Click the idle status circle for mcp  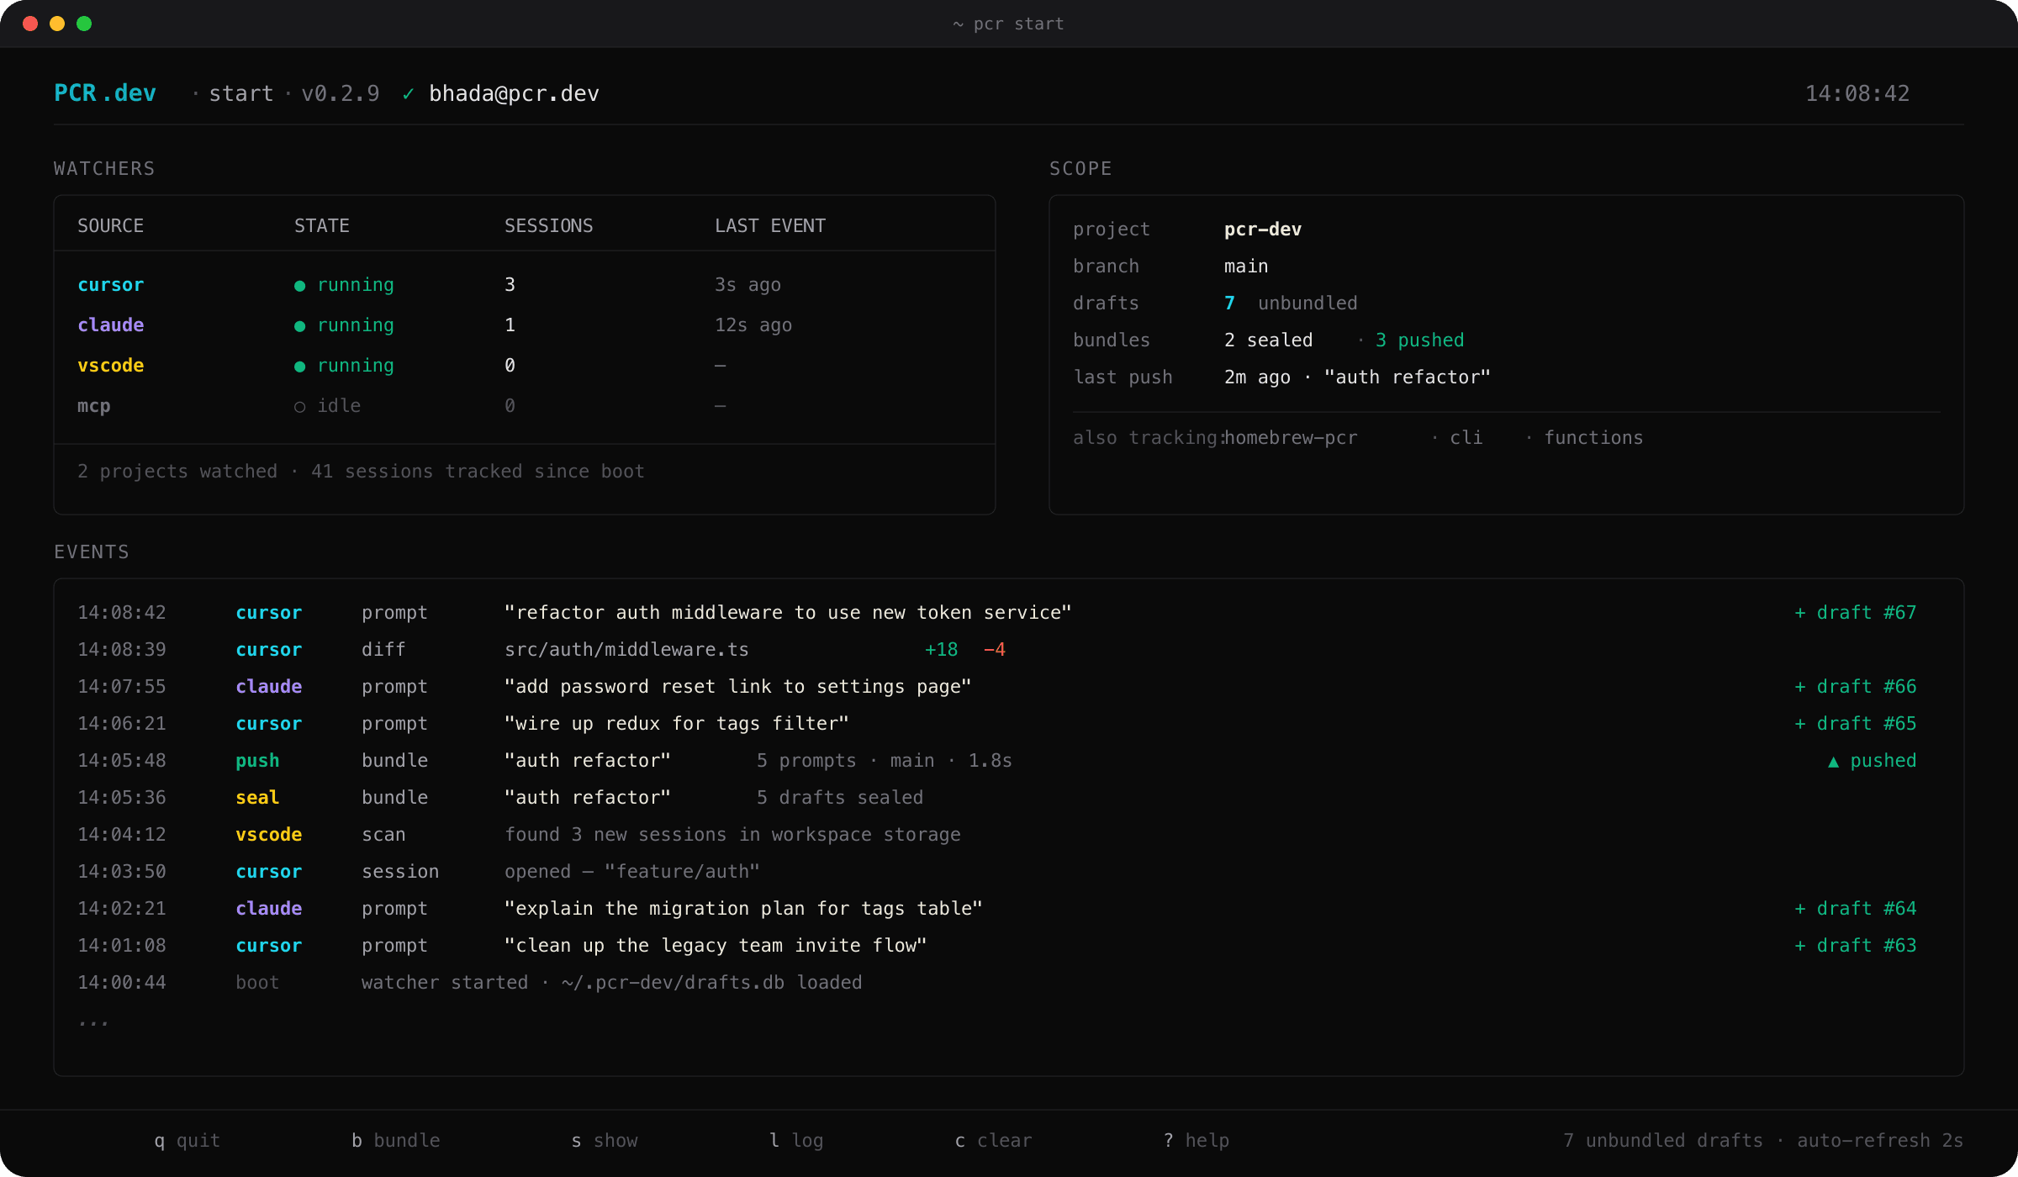tap(299, 407)
